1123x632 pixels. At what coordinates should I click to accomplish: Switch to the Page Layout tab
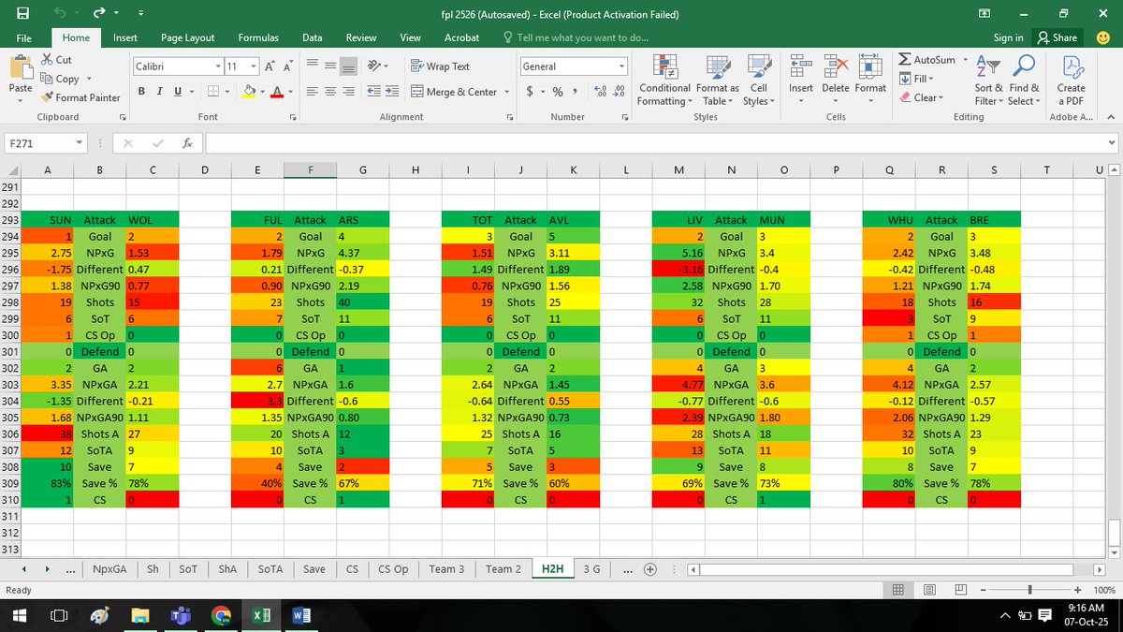coord(187,37)
